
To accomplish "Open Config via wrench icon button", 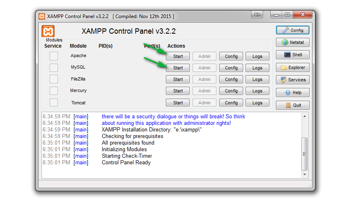I will pos(292,30).
